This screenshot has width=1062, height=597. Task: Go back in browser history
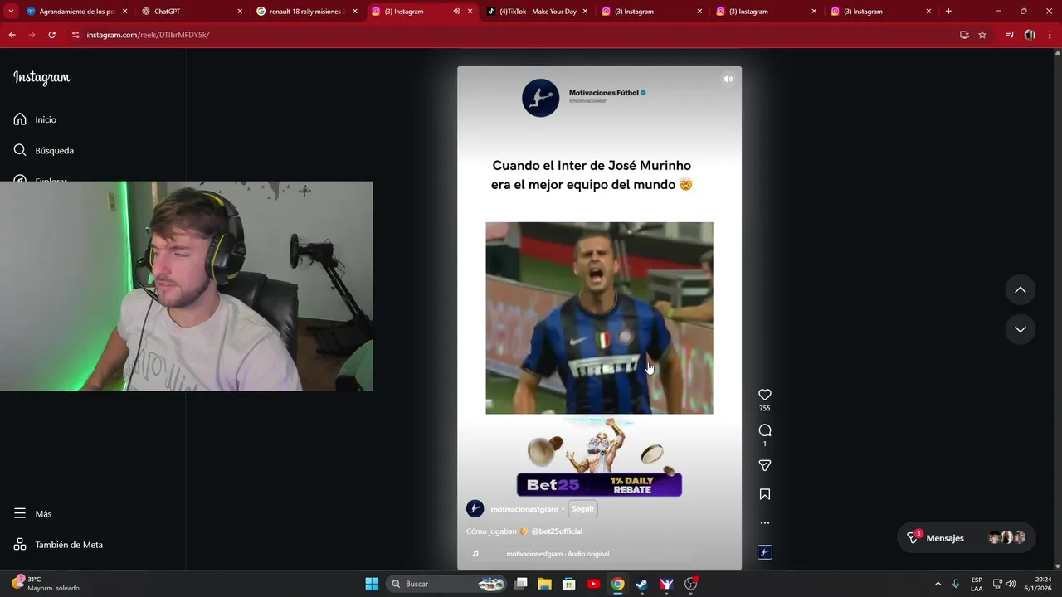tap(12, 35)
